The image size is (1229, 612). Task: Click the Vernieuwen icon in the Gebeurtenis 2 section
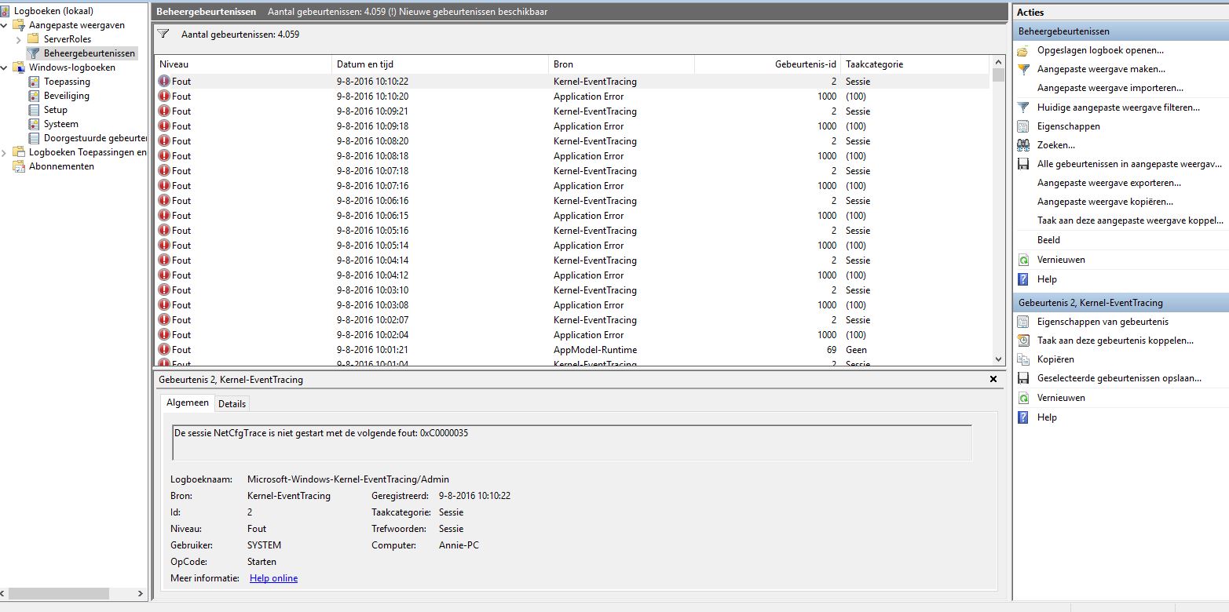(1023, 398)
